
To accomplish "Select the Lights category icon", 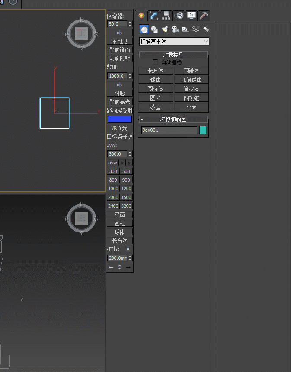I will pos(165,29).
